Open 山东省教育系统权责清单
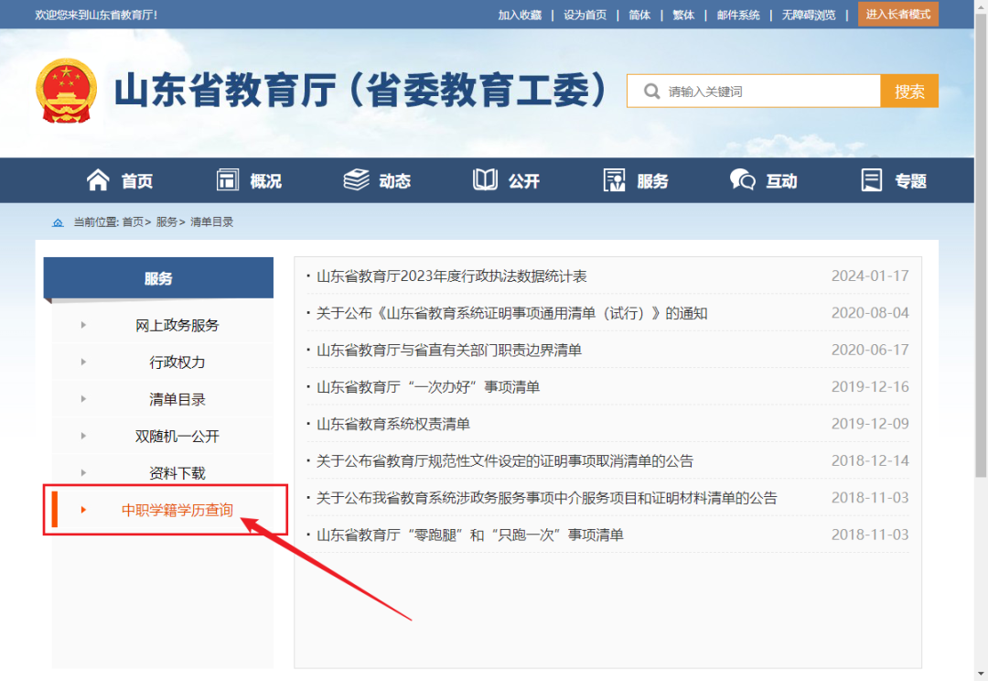The height and width of the screenshot is (681, 988). 393,424
